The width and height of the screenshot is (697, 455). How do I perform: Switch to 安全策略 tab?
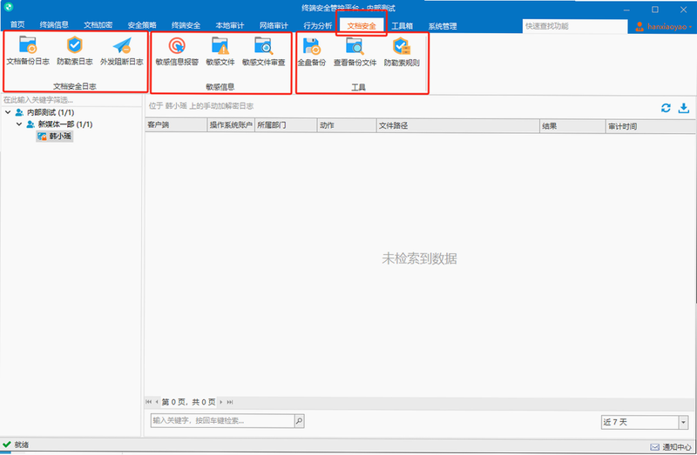tap(142, 25)
